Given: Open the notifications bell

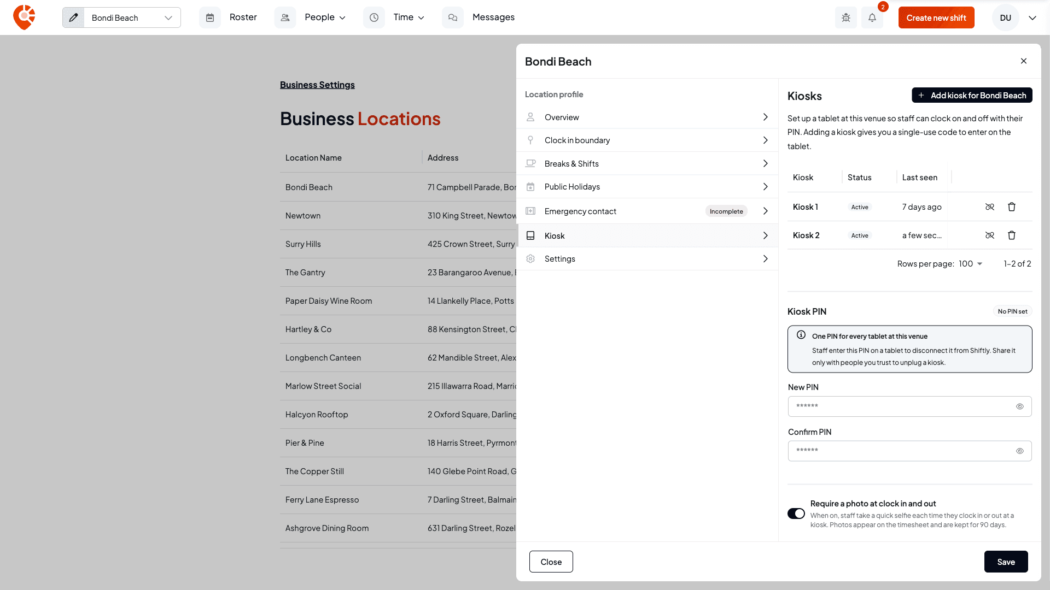Looking at the screenshot, I should [872, 17].
